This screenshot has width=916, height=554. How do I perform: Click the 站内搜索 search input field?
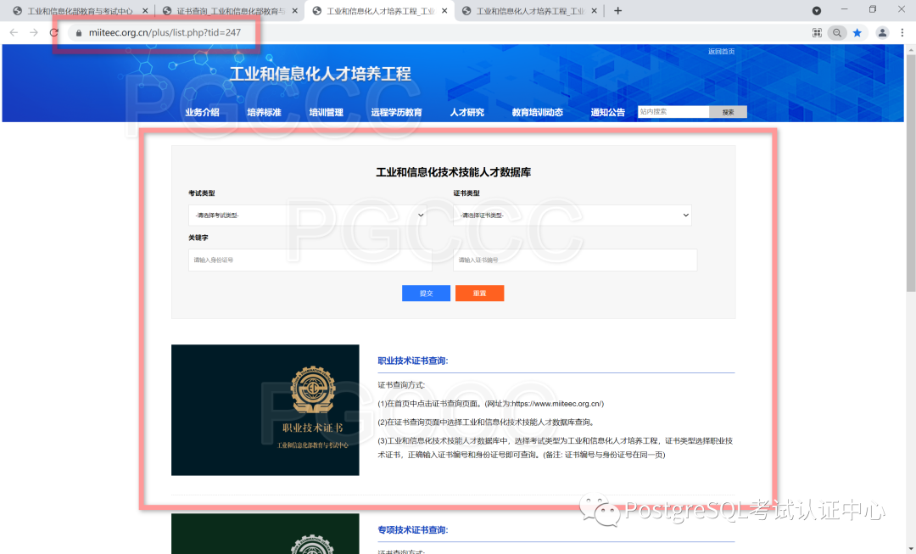pyautogui.click(x=673, y=110)
